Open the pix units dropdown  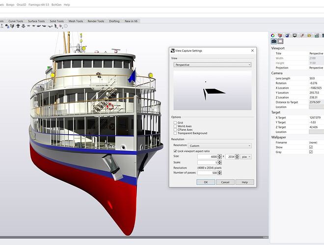(245, 157)
